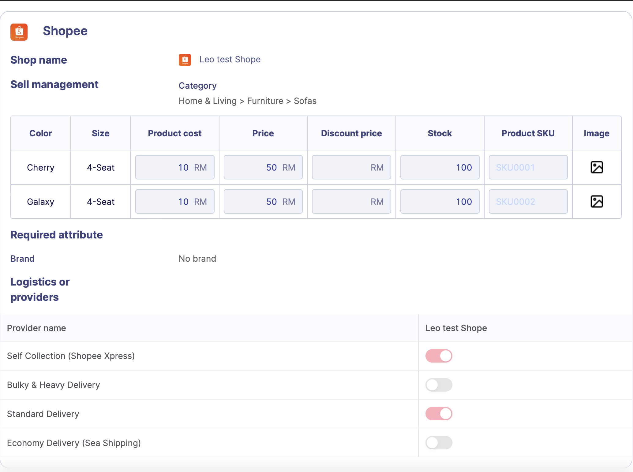Click the SKU0001 product SKU field

tap(528, 167)
